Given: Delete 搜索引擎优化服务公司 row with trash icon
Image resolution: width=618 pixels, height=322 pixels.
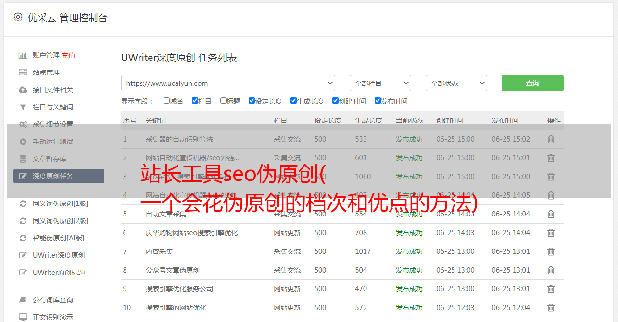Looking at the screenshot, I should tap(551, 289).
